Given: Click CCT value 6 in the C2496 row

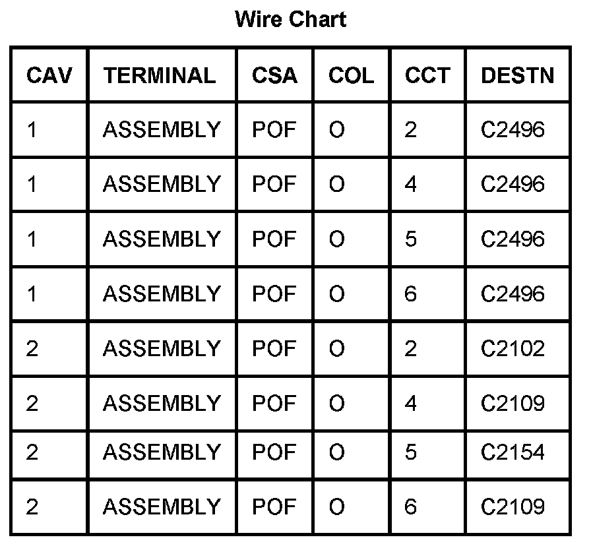Looking at the screenshot, I should pyautogui.click(x=410, y=293).
